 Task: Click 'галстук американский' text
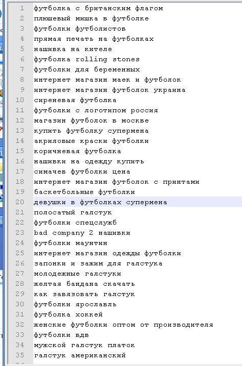[80, 355]
